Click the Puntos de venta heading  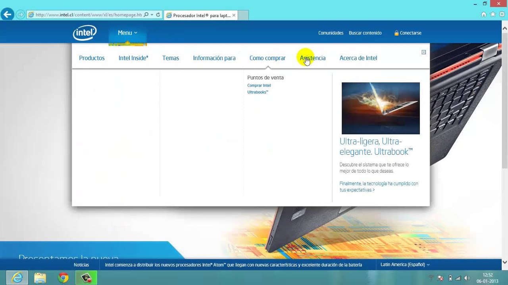266,78
